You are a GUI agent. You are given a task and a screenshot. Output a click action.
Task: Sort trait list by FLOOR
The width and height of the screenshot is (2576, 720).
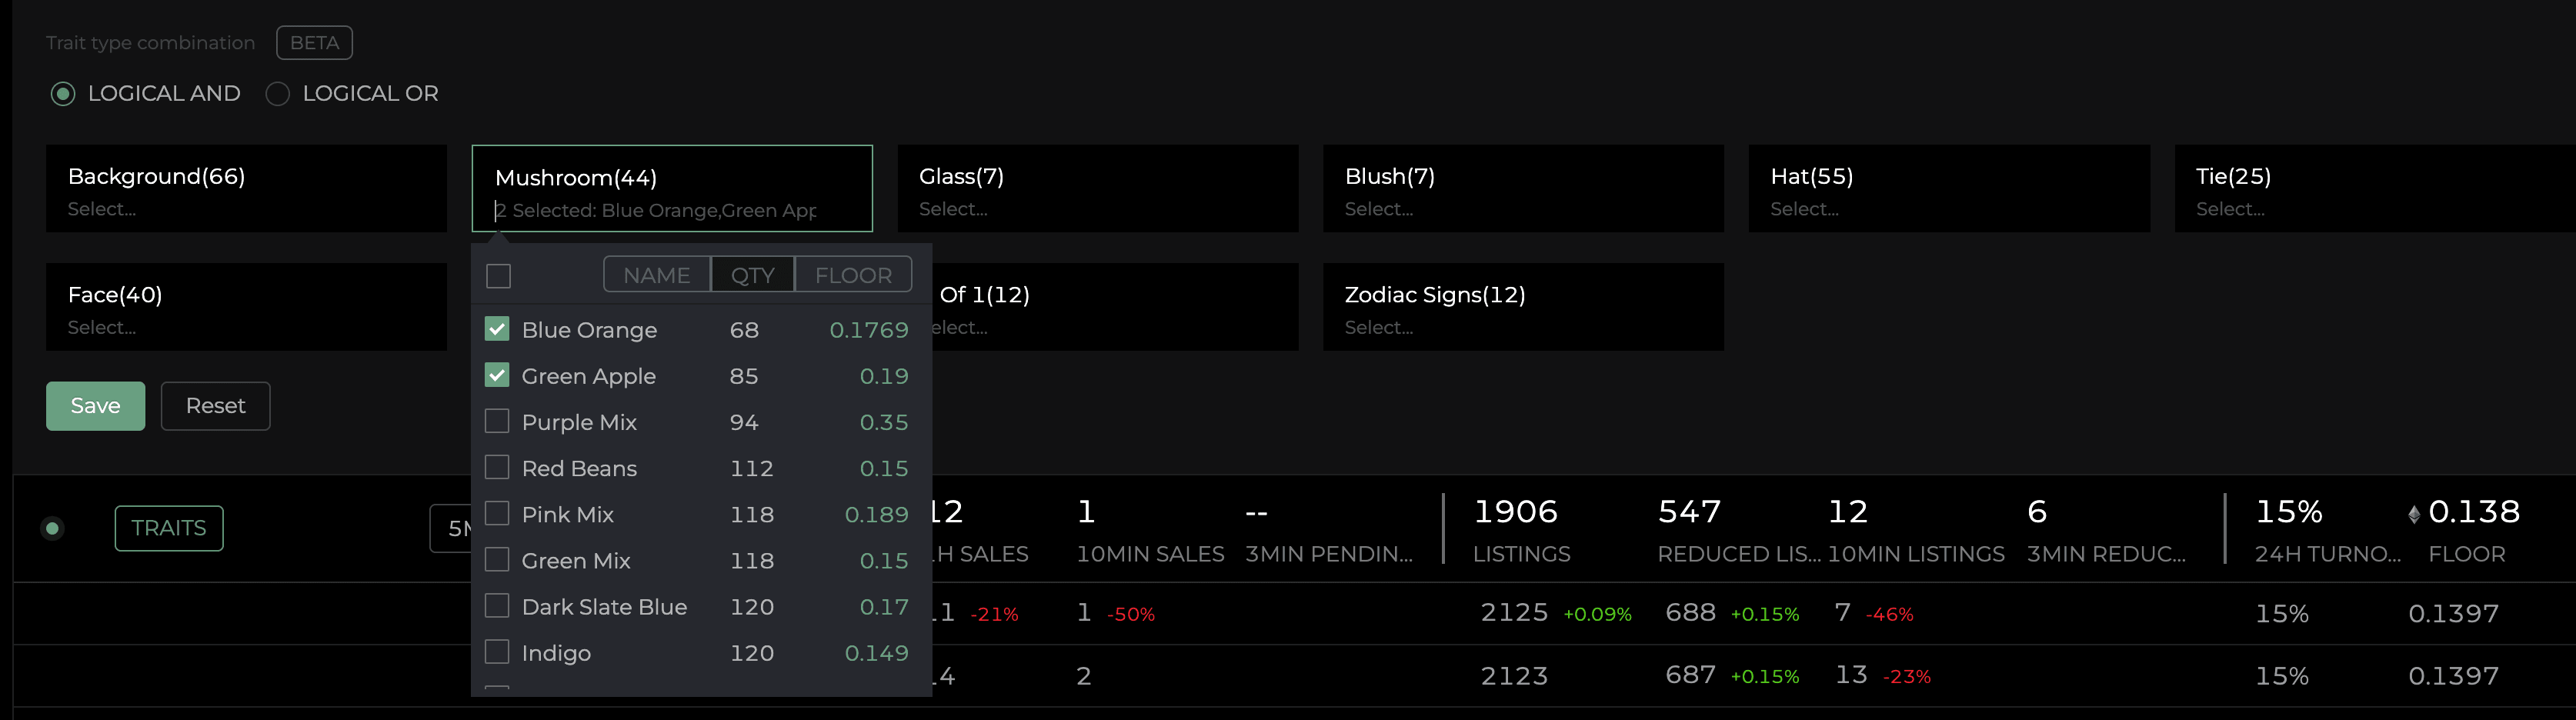click(x=853, y=275)
